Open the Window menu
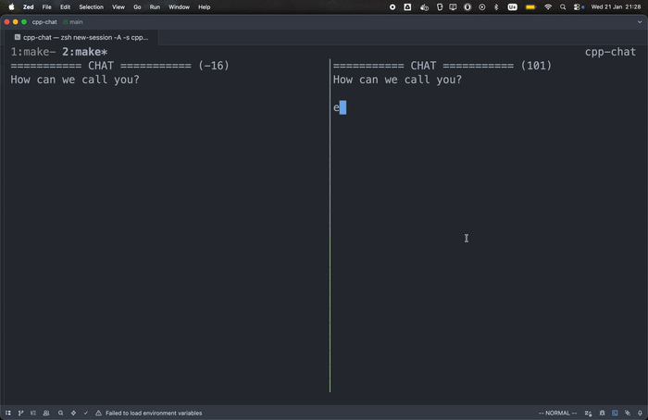The height and width of the screenshot is (420, 648). click(x=179, y=7)
